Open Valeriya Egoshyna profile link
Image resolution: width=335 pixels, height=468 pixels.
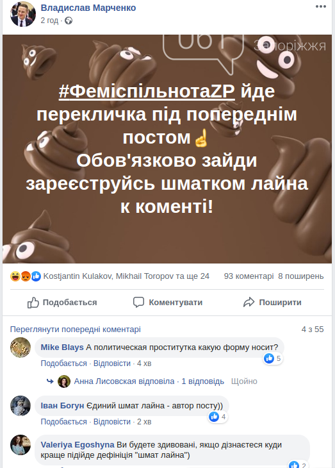pyautogui.click(x=78, y=444)
